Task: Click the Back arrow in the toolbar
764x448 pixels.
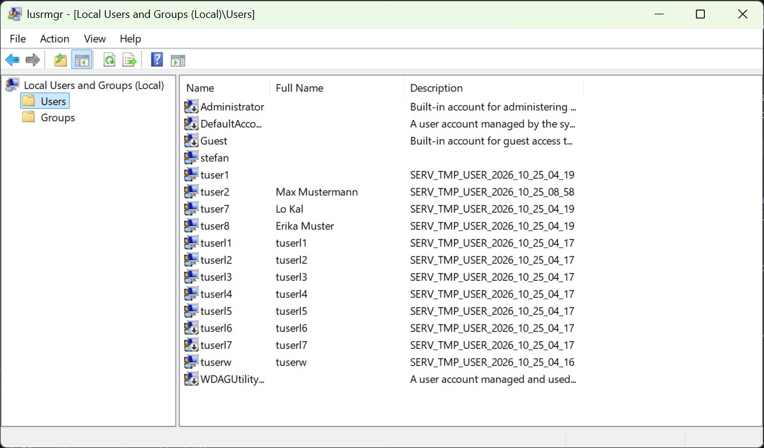Action: pyautogui.click(x=12, y=60)
